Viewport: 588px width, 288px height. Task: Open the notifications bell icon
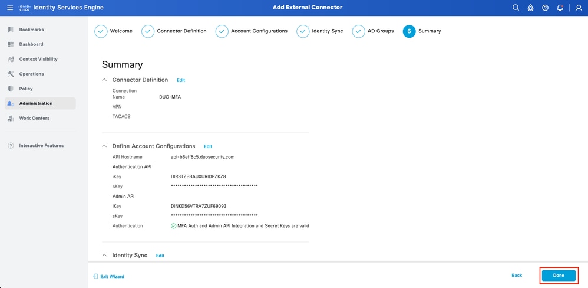[x=560, y=8]
